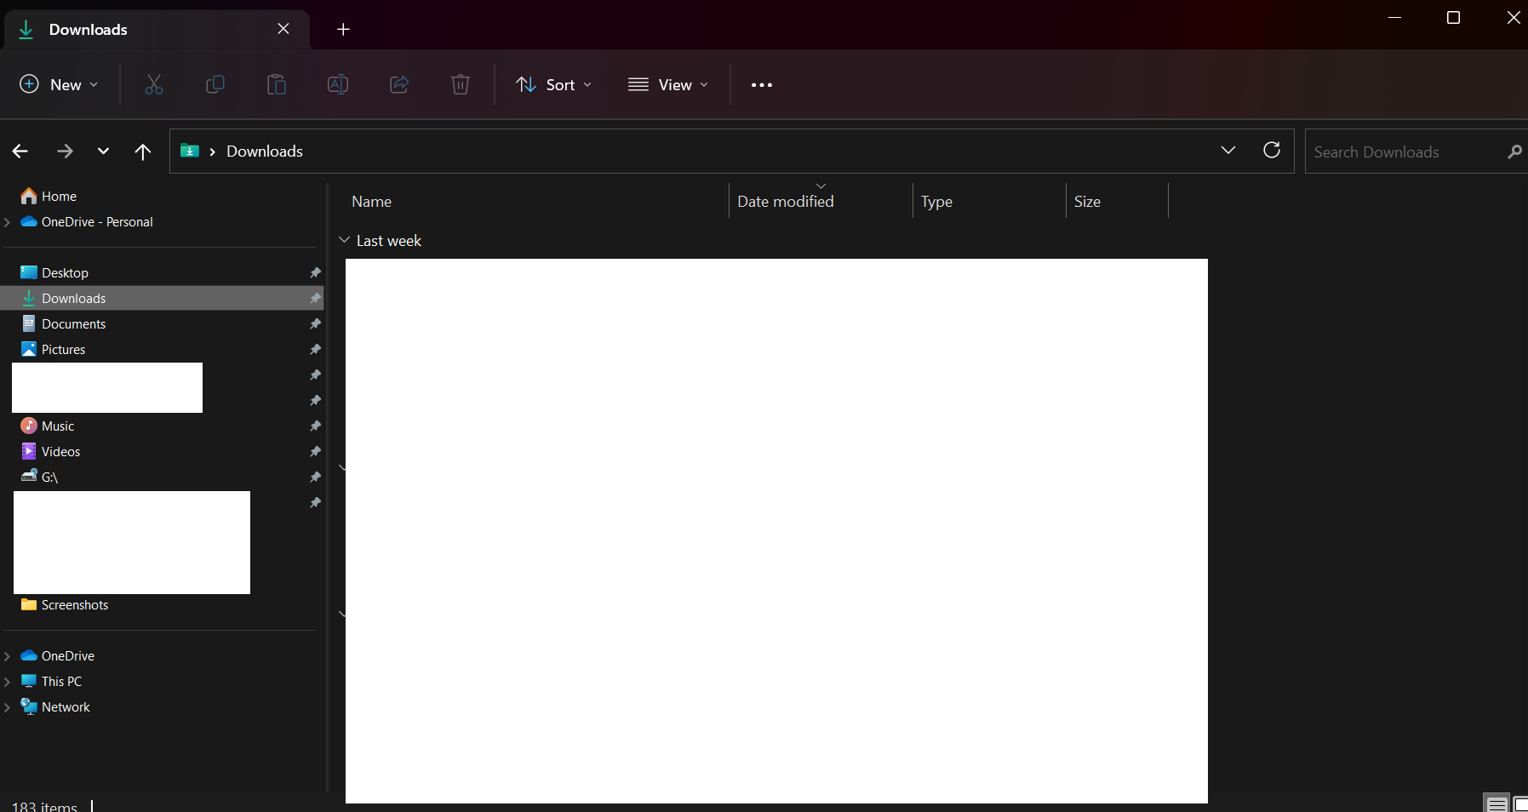The image size is (1528, 812).
Task: Collapse the Last week group
Action: 345,241
